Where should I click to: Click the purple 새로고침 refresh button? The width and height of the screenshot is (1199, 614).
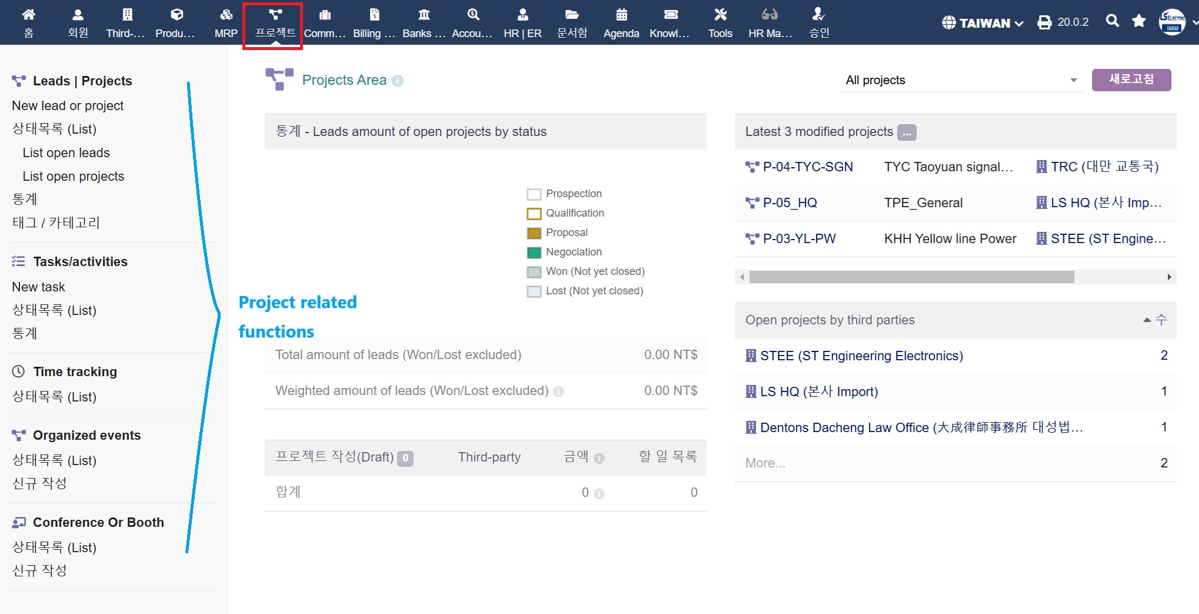(x=1131, y=79)
